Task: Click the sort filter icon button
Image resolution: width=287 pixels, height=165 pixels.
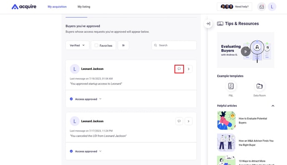Action: 123,45
